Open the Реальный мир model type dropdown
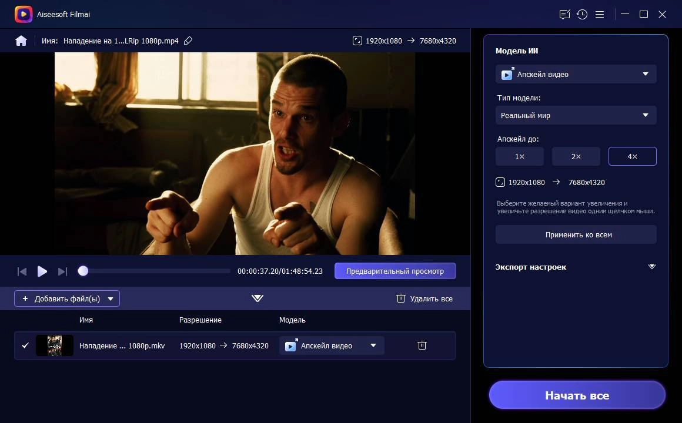 point(576,115)
